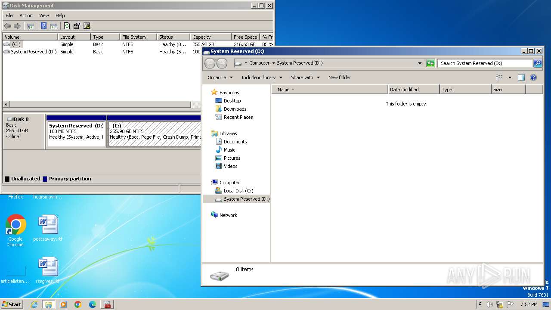Show hidden tray icons arrow
The width and height of the screenshot is (551, 310).
tap(480, 304)
